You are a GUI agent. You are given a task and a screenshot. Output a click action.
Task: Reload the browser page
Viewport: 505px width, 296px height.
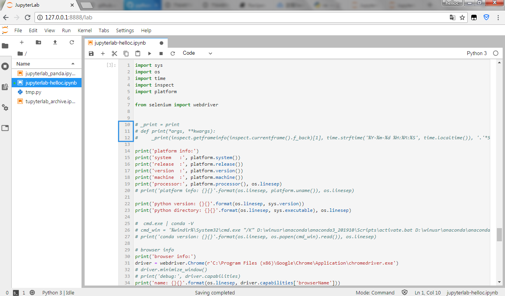tap(28, 17)
